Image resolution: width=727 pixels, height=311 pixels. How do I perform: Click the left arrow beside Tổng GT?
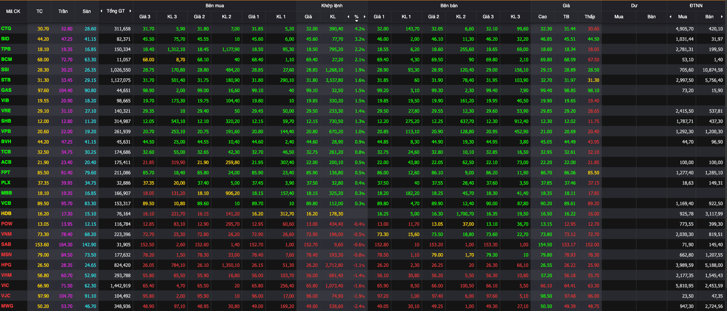101,11
